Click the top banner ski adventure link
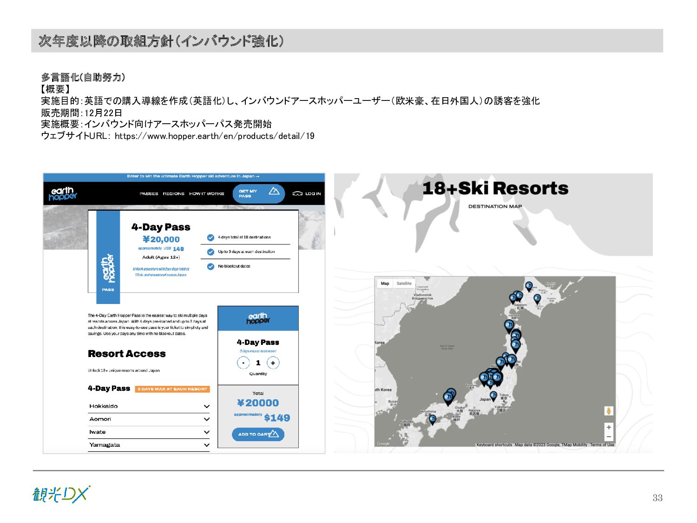This screenshot has width=697, height=523. click(193, 176)
